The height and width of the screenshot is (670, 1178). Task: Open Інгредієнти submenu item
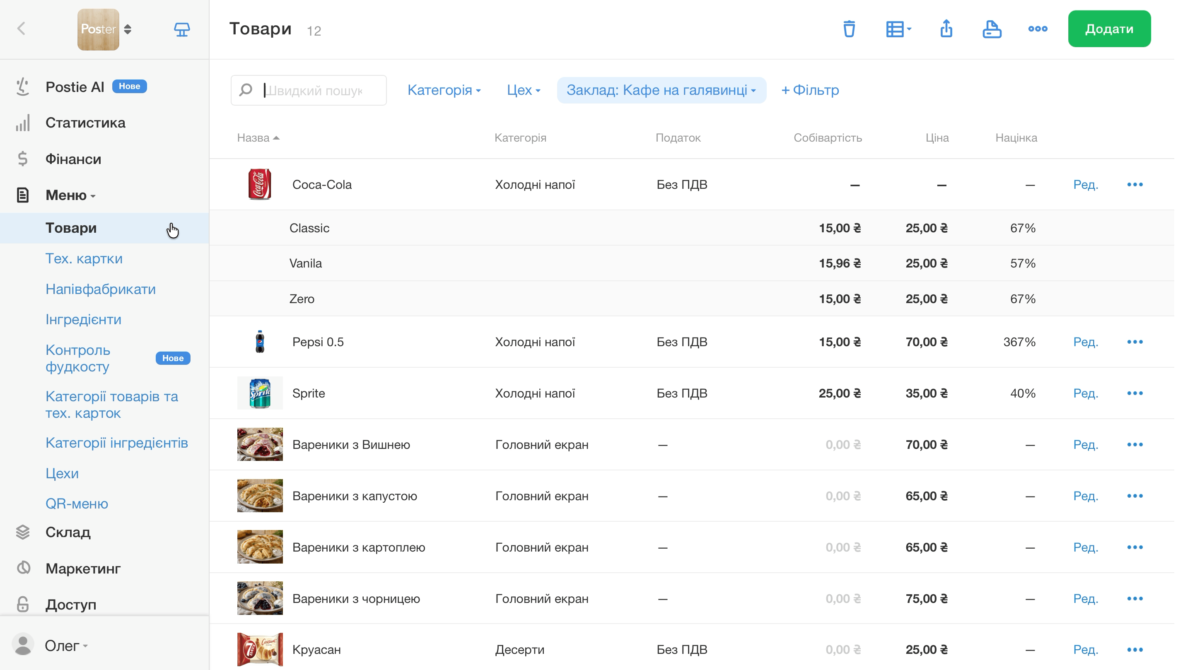83,319
